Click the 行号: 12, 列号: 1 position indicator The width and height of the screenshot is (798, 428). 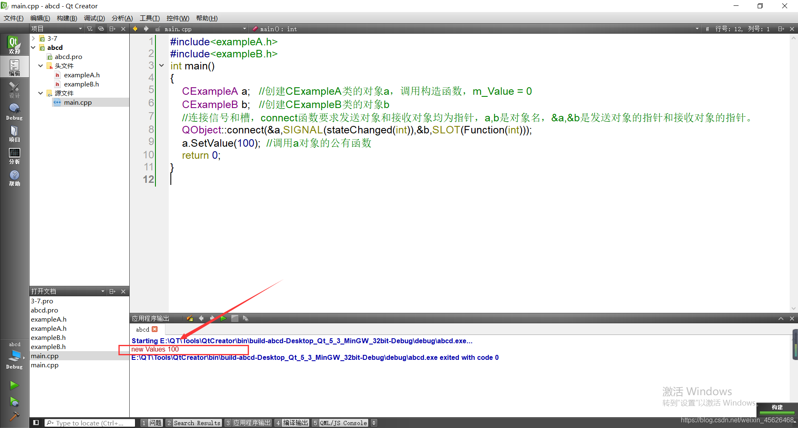742,29
